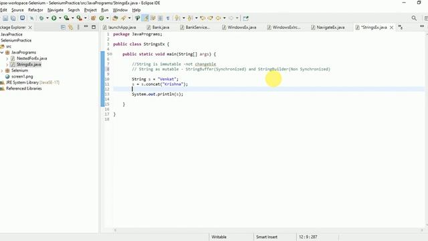Image resolution: width=428 pixels, height=241 pixels.
Task: Open the terminal console toolbar icon
Action: point(22,18)
